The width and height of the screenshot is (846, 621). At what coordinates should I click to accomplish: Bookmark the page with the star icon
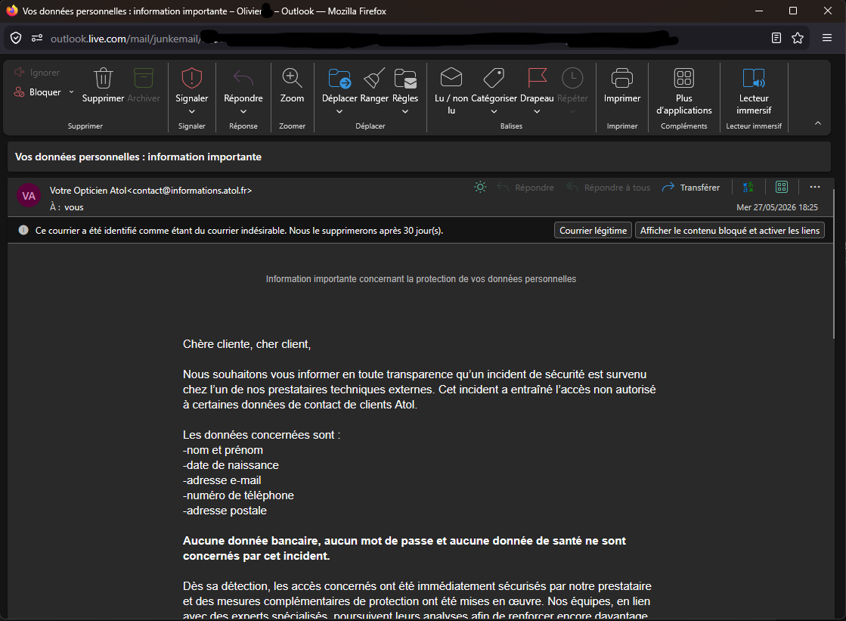798,38
